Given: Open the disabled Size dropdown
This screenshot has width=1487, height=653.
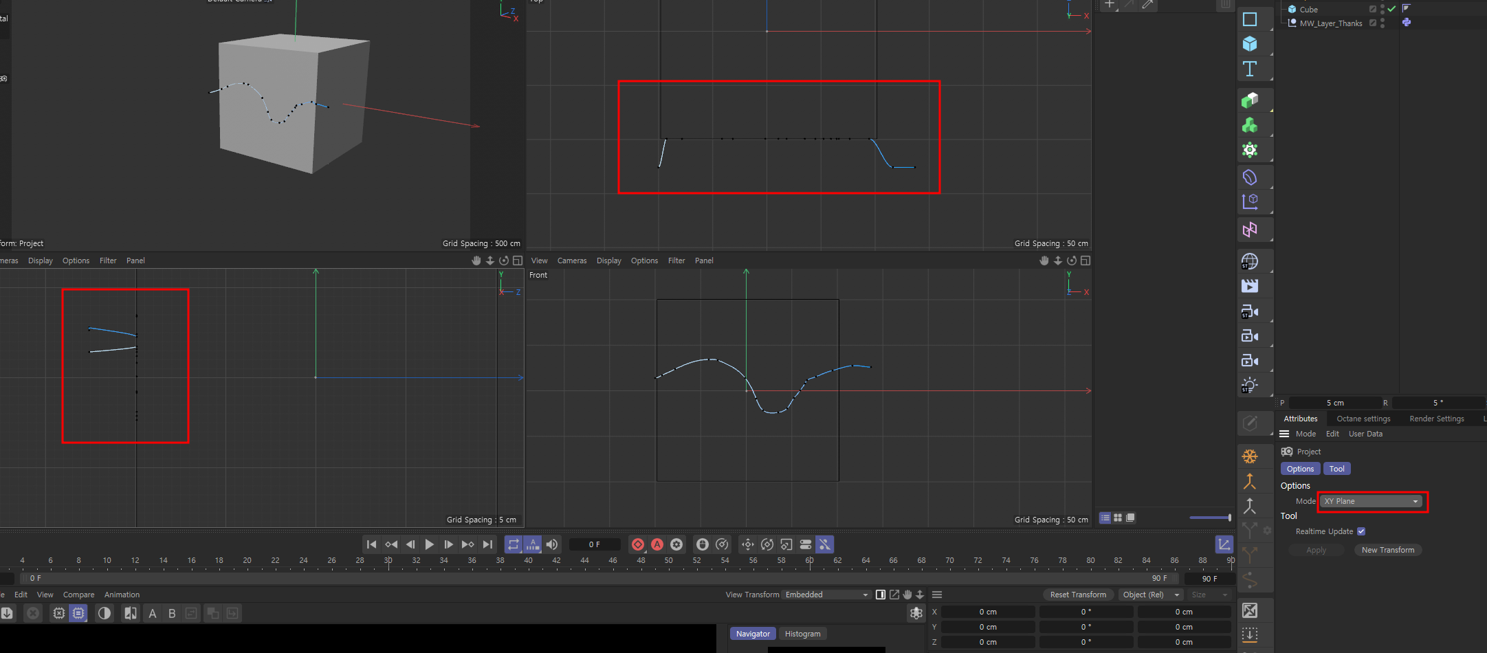Looking at the screenshot, I should coord(1210,595).
